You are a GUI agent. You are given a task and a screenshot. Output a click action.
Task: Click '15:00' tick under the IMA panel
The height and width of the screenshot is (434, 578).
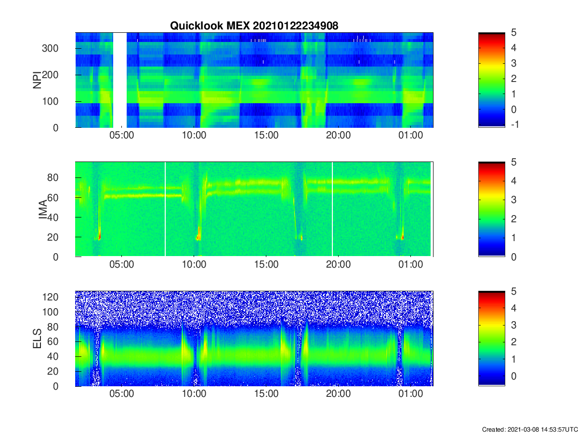click(266, 265)
